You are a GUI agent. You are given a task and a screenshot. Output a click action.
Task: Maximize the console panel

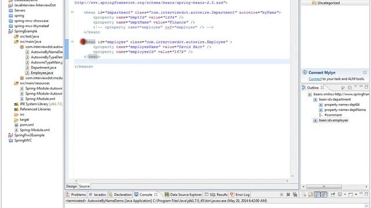pyautogui.click(x=366, y=194)
